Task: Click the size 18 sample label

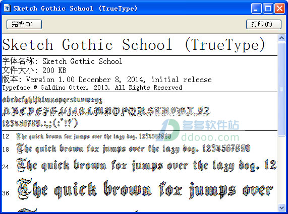Action: tap(6, 149)
